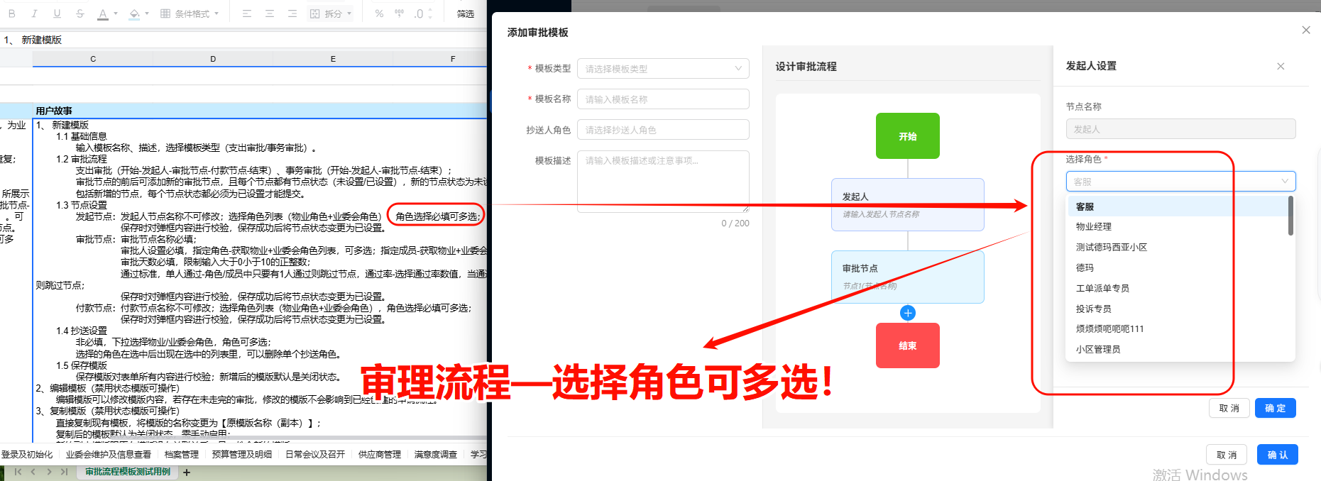Toggle strikethrough formatting in spreadsheet toolbar
Viewport: 1321px width, 481px height.
[x=80, y=13]
